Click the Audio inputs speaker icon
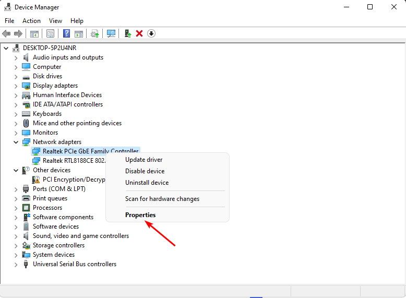Image resolution: width=406 pixels, height=298 pixels. point(26,57)
